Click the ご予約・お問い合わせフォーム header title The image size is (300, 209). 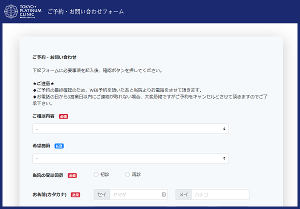click(x=85, y=11)
